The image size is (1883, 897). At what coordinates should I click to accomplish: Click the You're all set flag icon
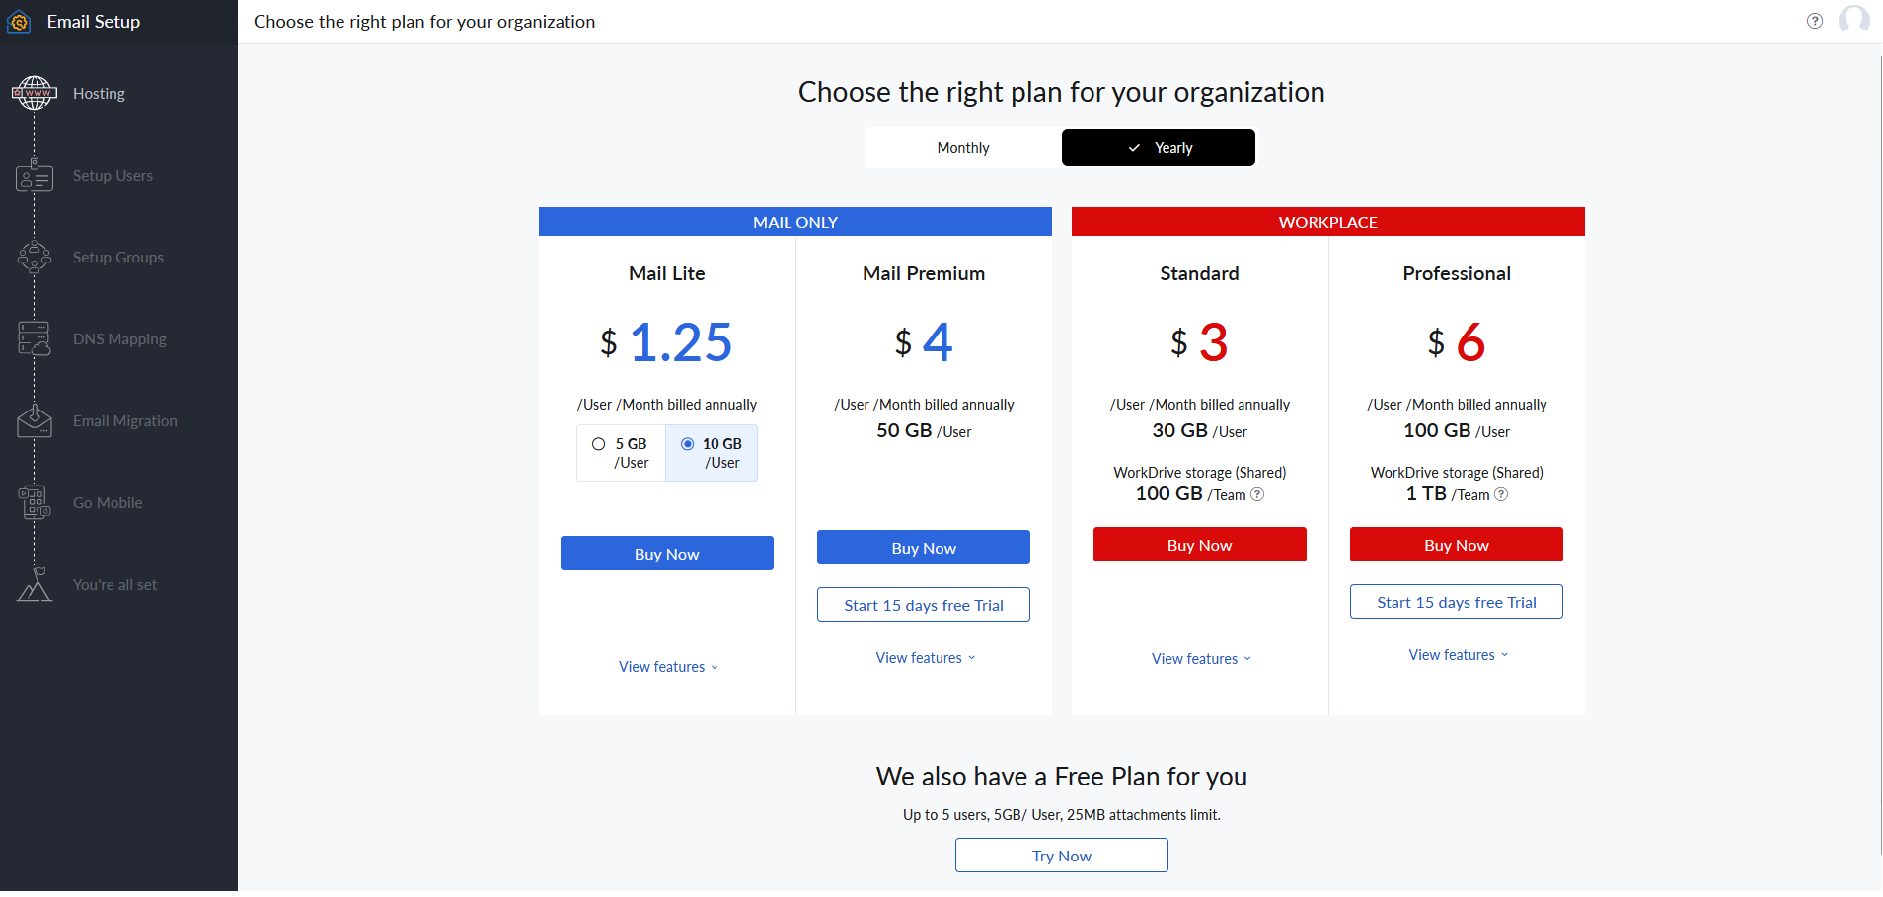tap(35, 585)
